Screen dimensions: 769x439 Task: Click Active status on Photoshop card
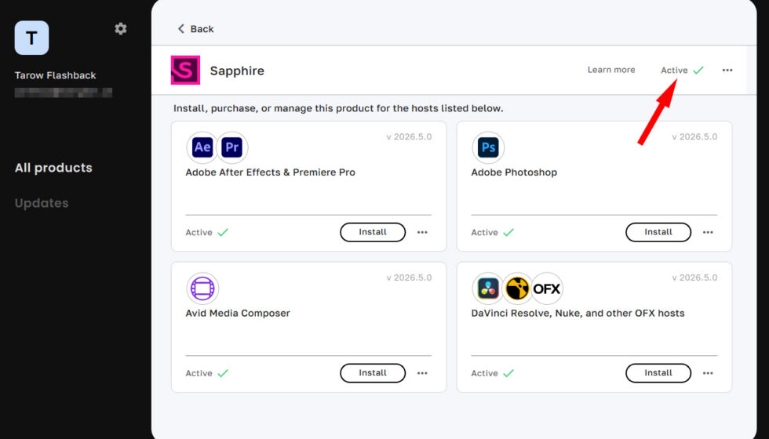click(493, 232)
